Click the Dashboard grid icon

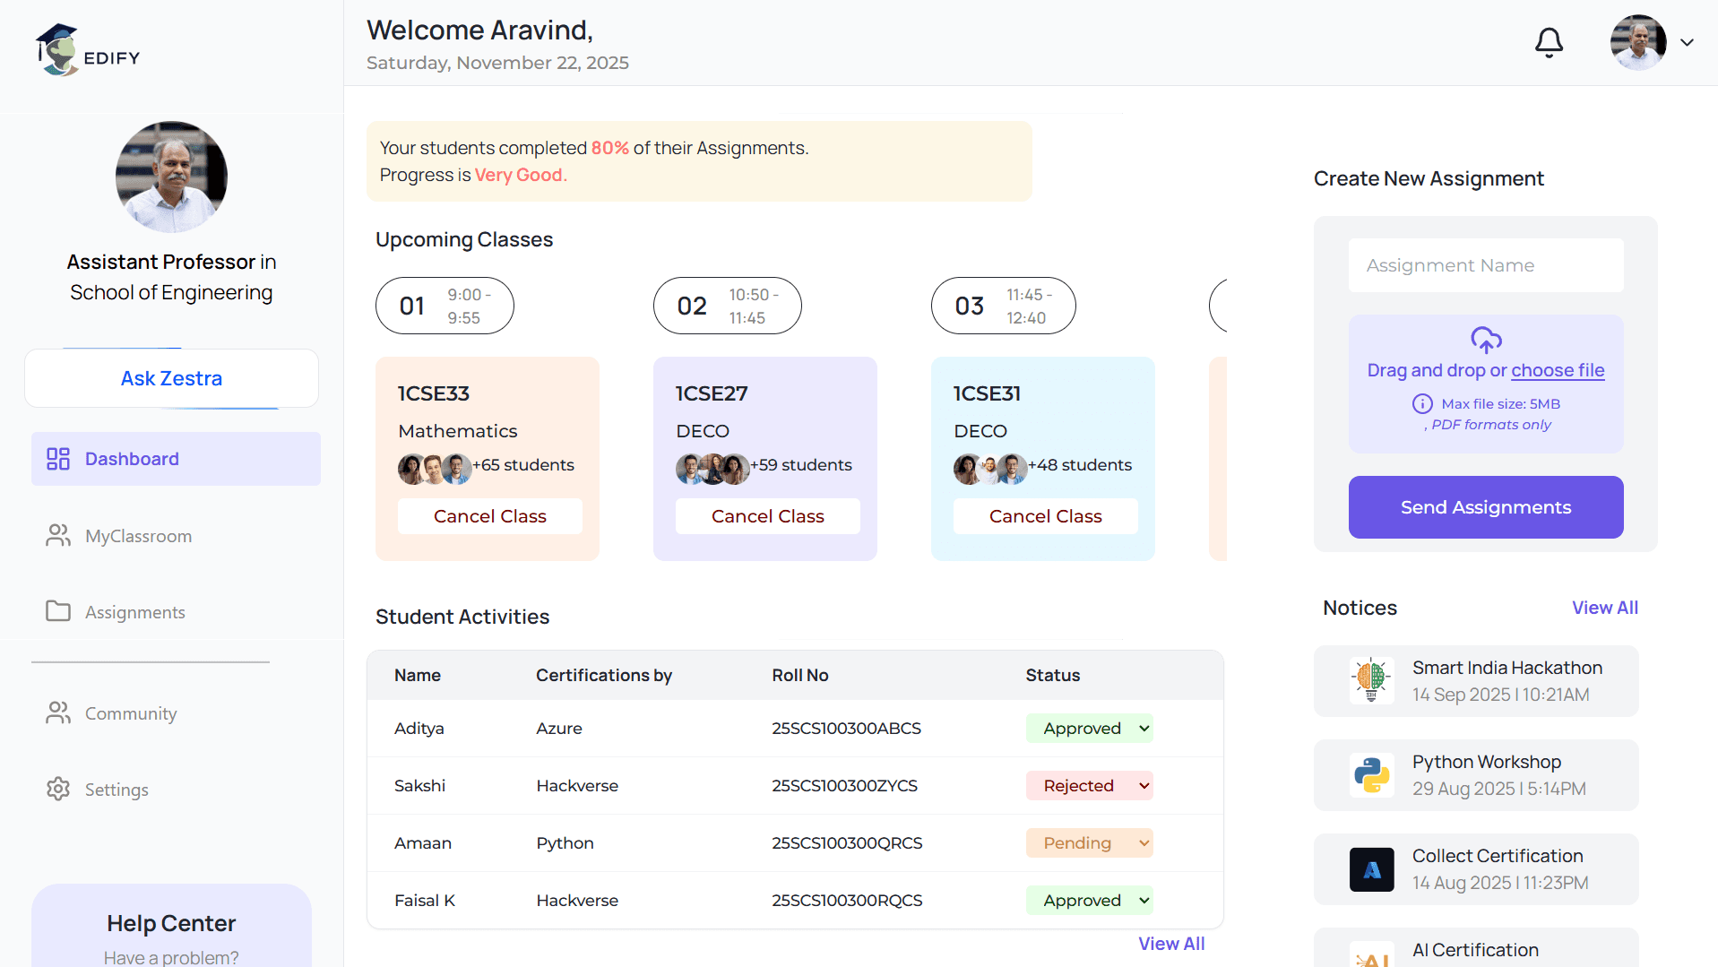pyautogui.click(x=58, y=459)
